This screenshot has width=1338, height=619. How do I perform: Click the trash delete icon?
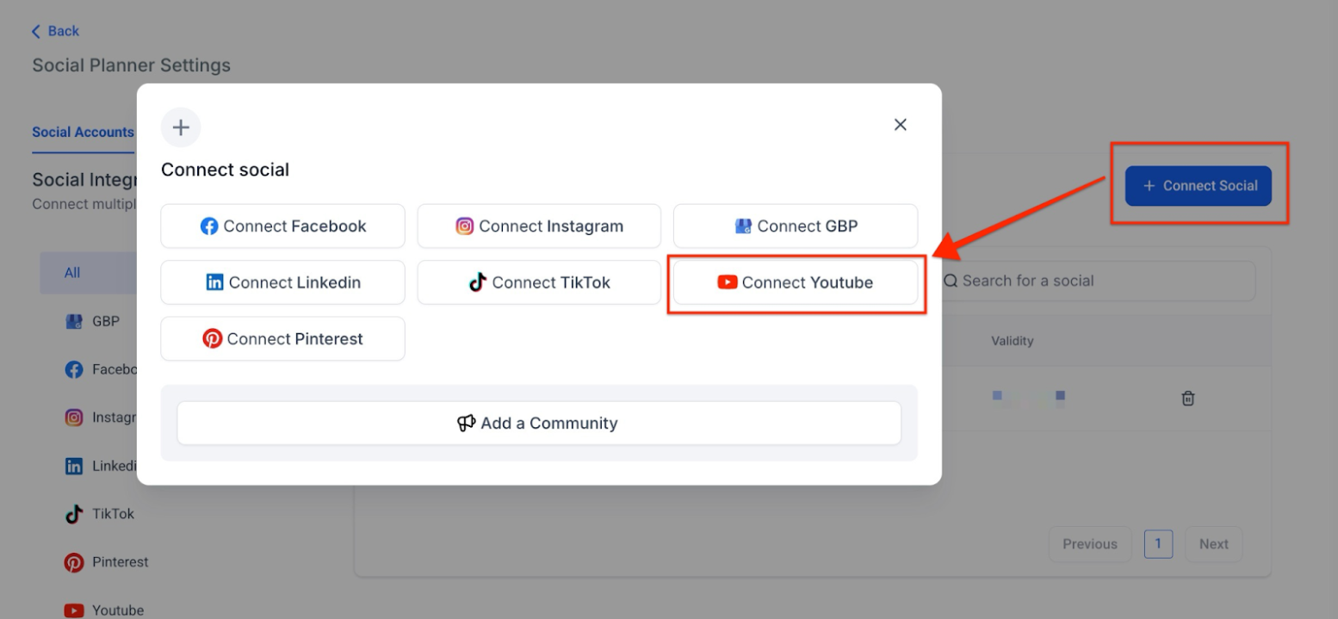[1188, 398]
